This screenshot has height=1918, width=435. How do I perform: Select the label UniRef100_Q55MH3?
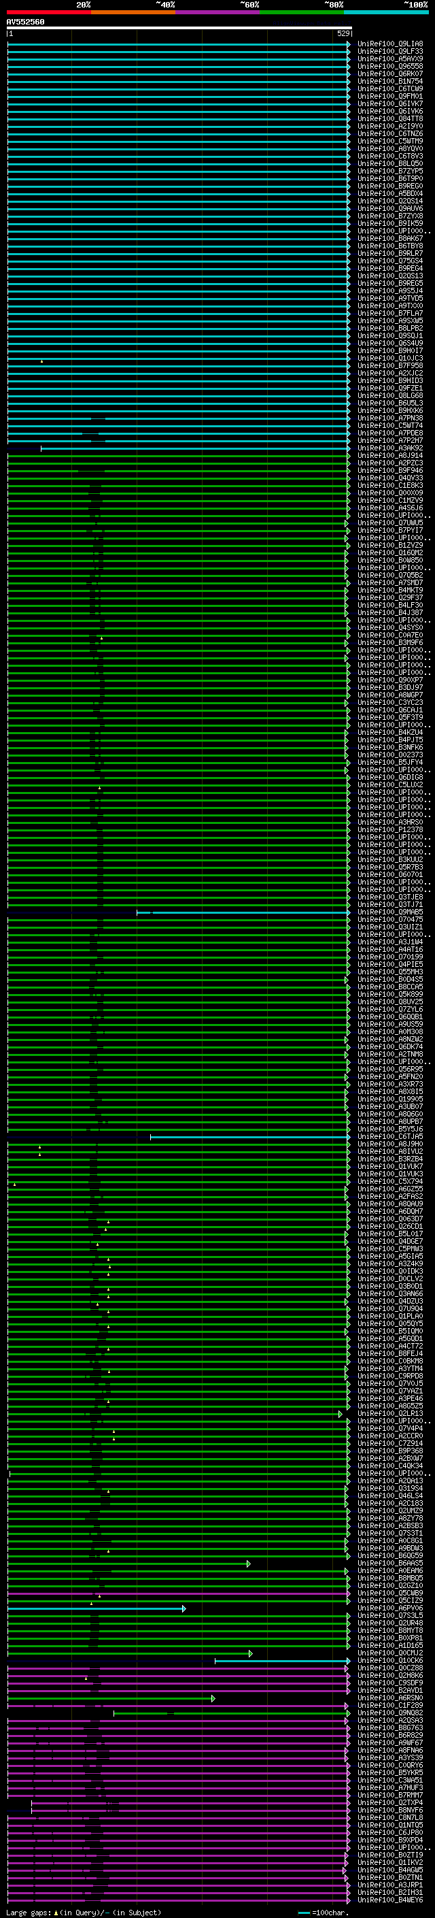coord(390,972)
